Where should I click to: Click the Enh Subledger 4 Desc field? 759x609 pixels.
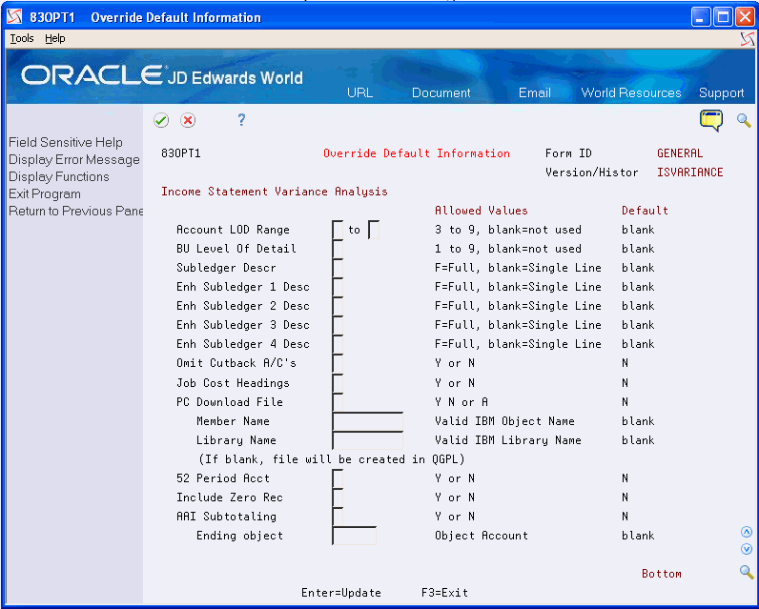(x=338, y=344)
